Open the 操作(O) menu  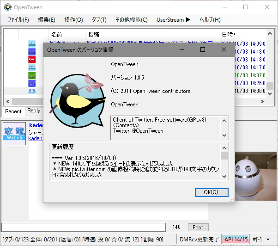73,20
